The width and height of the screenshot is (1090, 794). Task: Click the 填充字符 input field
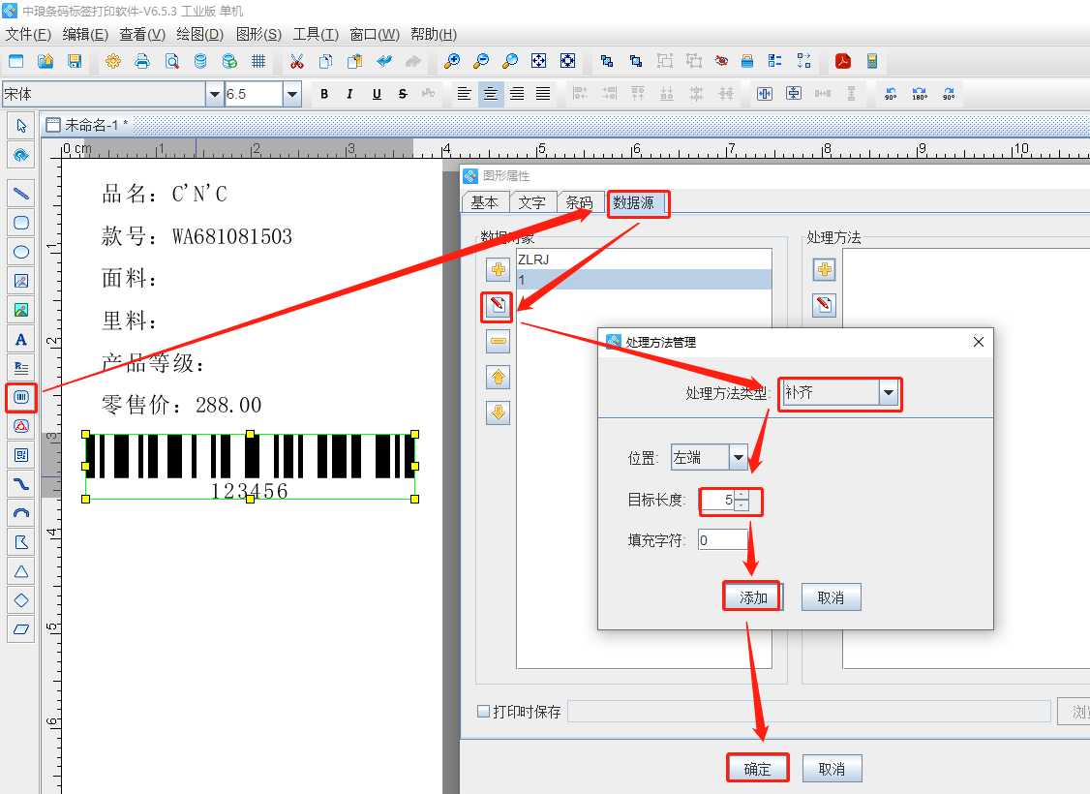click(721, 540)
